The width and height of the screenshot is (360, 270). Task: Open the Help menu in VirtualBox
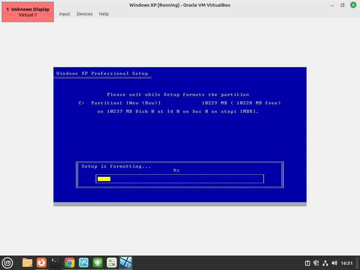pos(104,14)
